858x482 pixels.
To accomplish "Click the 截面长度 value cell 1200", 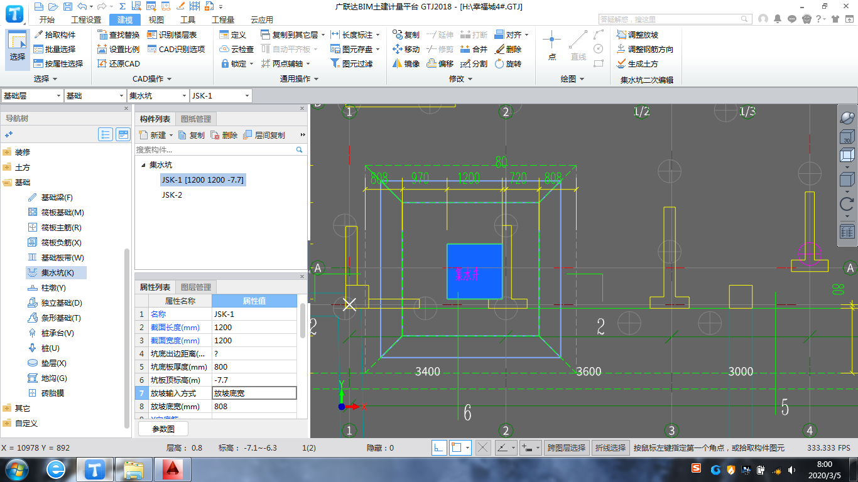I will pyautogui.click(x=254, y=327).
